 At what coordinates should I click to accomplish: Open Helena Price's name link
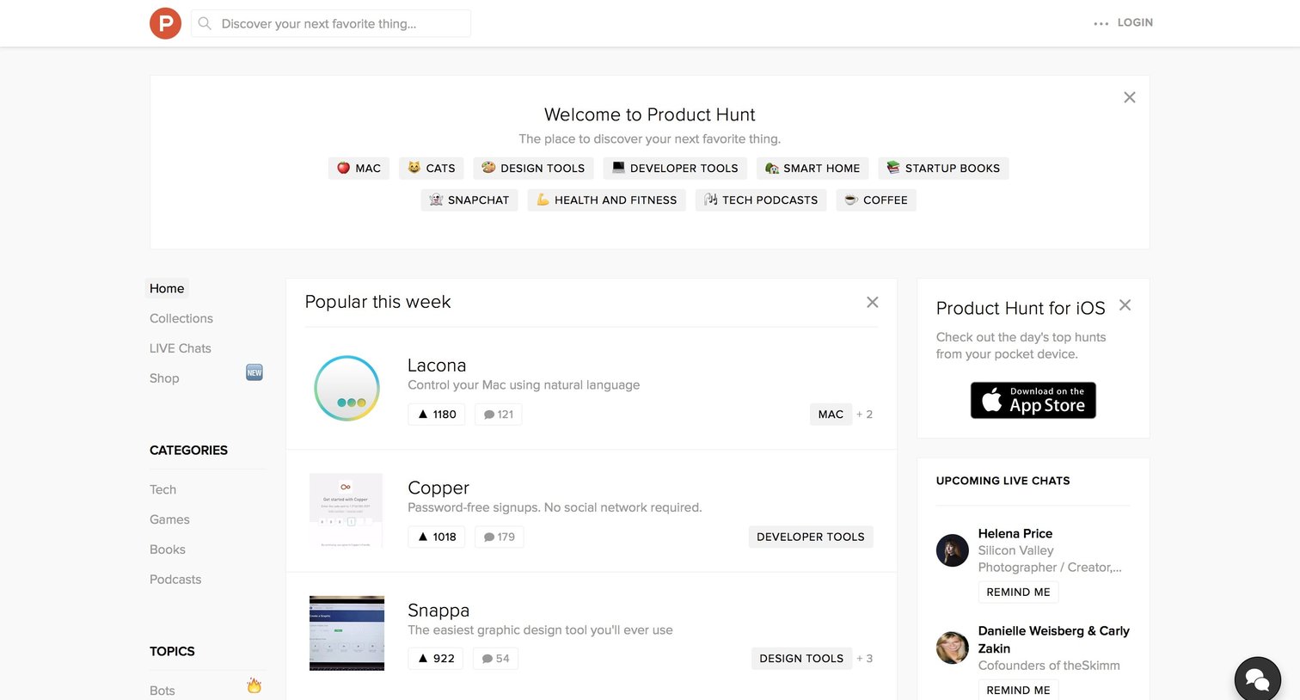[1015, 533]
